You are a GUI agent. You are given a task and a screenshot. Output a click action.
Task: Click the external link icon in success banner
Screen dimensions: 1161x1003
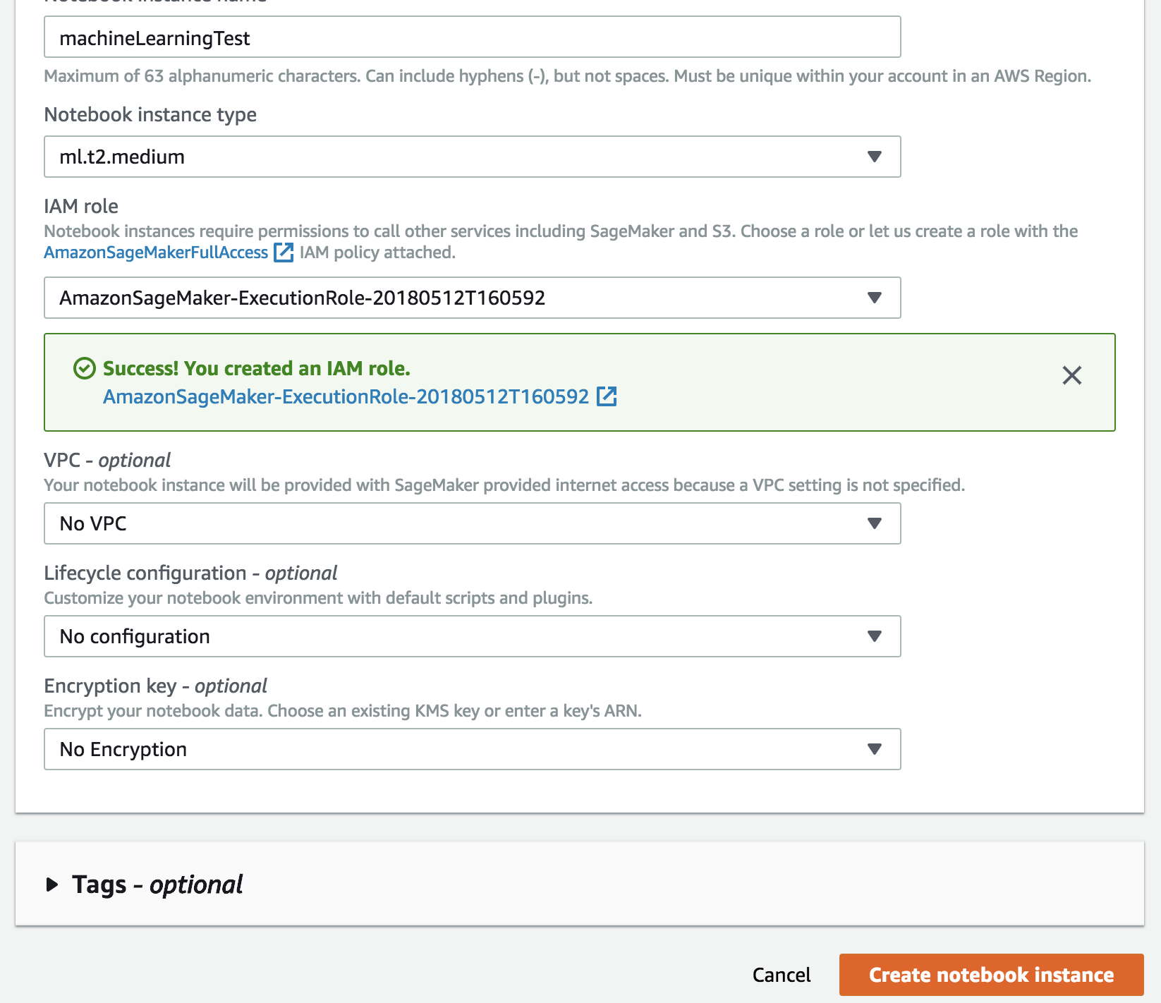pyautogui.click(x=607, y=396)
